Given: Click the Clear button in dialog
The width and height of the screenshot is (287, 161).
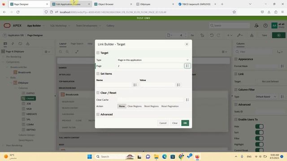Looking at the screenshot, I should 175,123.
